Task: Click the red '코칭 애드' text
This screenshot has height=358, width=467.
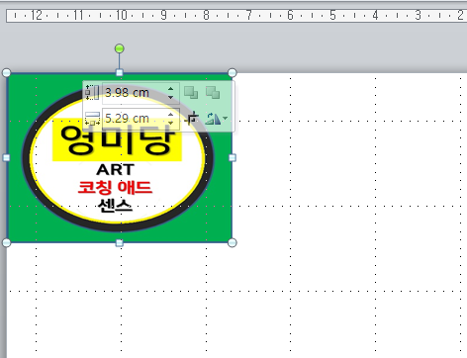Action: pyautogui.click(x=115, y=187)
